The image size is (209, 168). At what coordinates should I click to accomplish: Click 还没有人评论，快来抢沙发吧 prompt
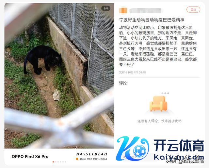(x=159, y=121)
